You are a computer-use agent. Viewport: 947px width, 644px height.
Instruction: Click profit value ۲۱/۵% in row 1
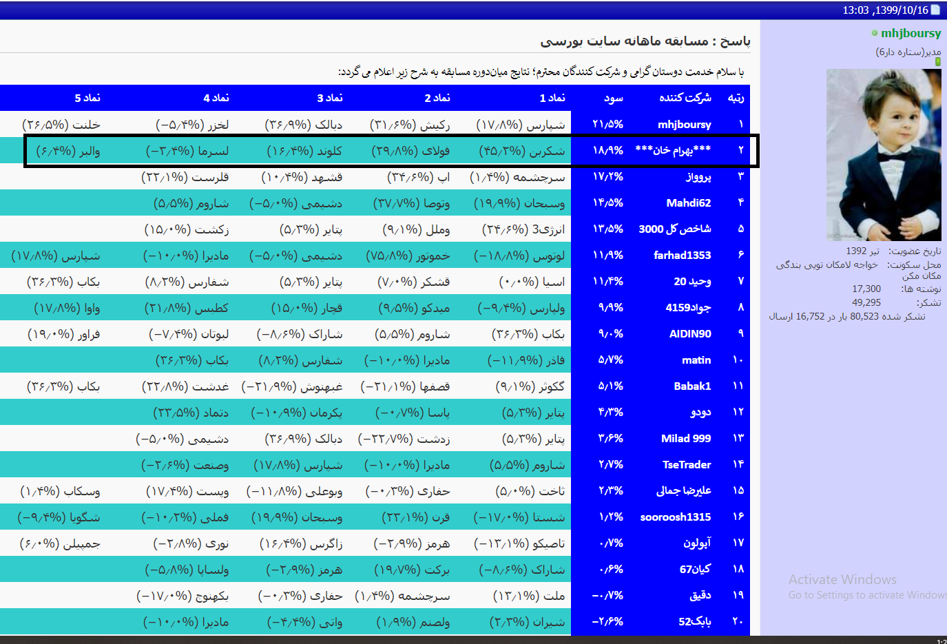(607, 124)
